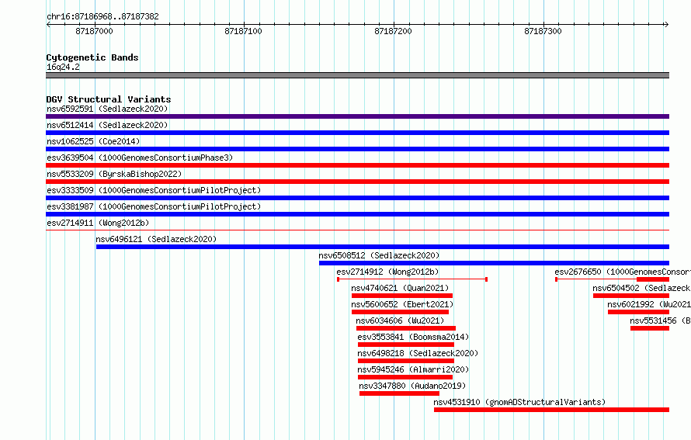Click ruler position 87187100
Image resolution: width=691 pixels, height=440 pixels.
243,31
